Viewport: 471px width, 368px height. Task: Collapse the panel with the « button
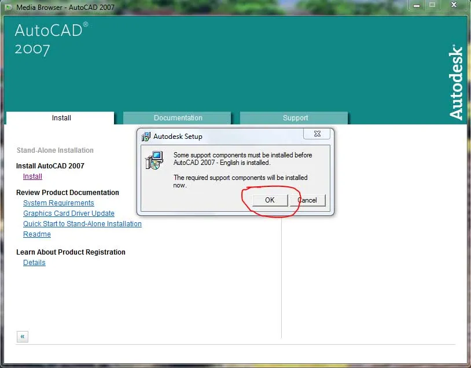coord(22,336)
